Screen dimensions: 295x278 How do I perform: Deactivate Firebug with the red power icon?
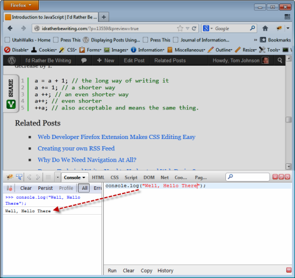(x=287, y=177)
